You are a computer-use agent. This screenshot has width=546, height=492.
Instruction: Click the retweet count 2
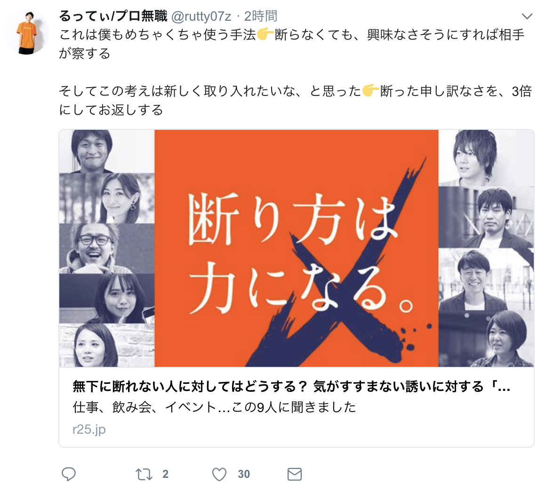click(x=165, y=474)
